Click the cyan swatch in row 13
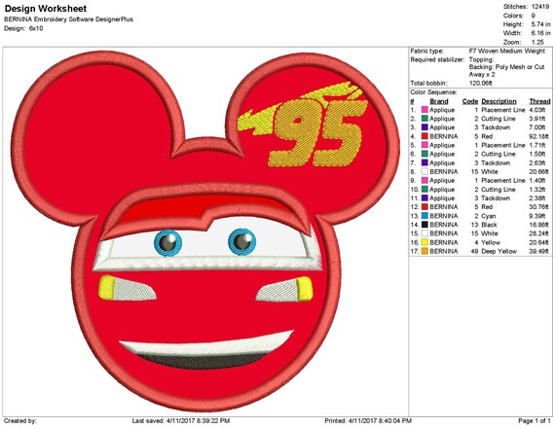This screenshot has height=428, width=555. [x=425, y=216]
